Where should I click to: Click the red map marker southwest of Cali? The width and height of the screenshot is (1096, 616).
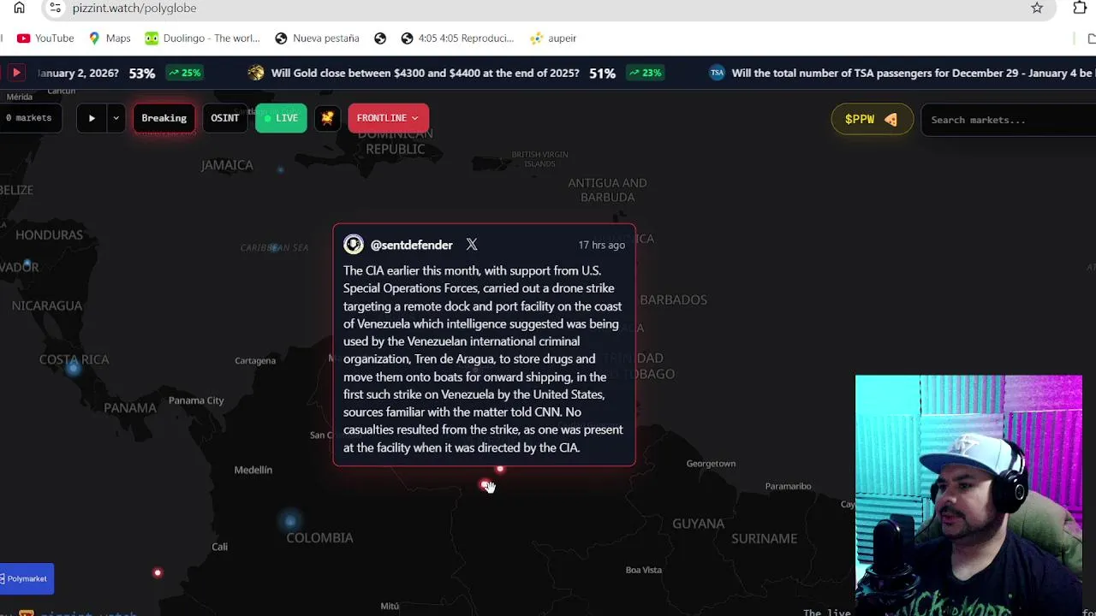[158, 572]
